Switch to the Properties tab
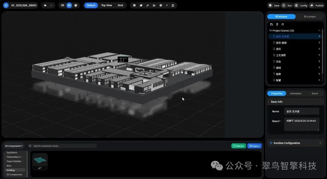This screenshot has height=179, width=327. (277, 94)
